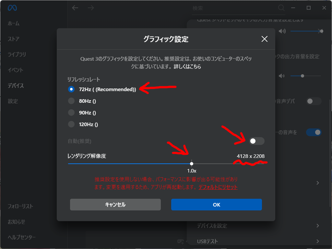332x249 pixels.
Task: Toggle the 自動(推奨) switch
Action: (257, 141)
